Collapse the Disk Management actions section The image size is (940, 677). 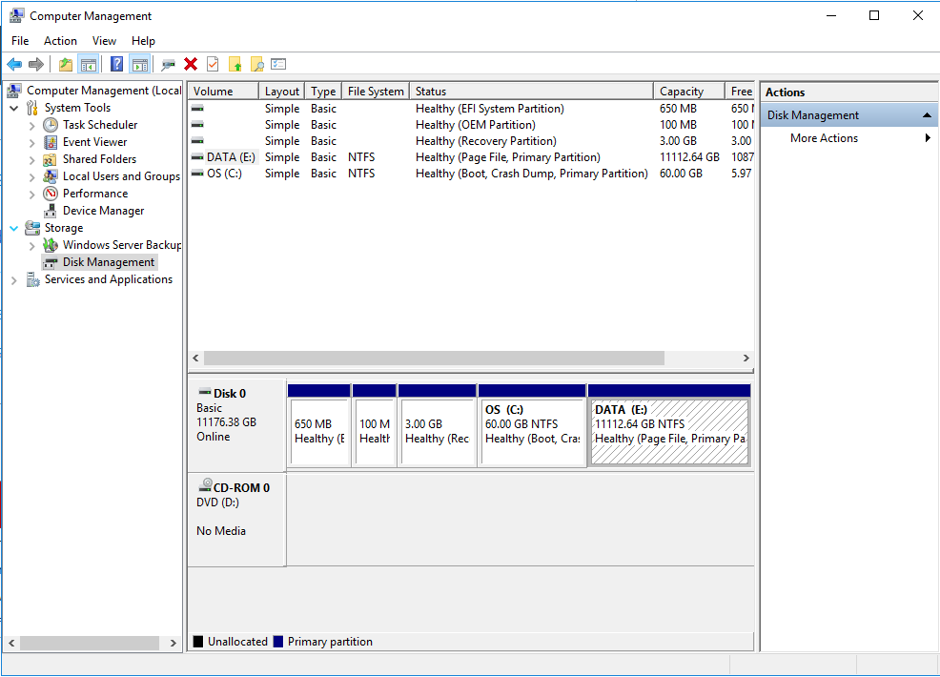(x=927, y=115)
